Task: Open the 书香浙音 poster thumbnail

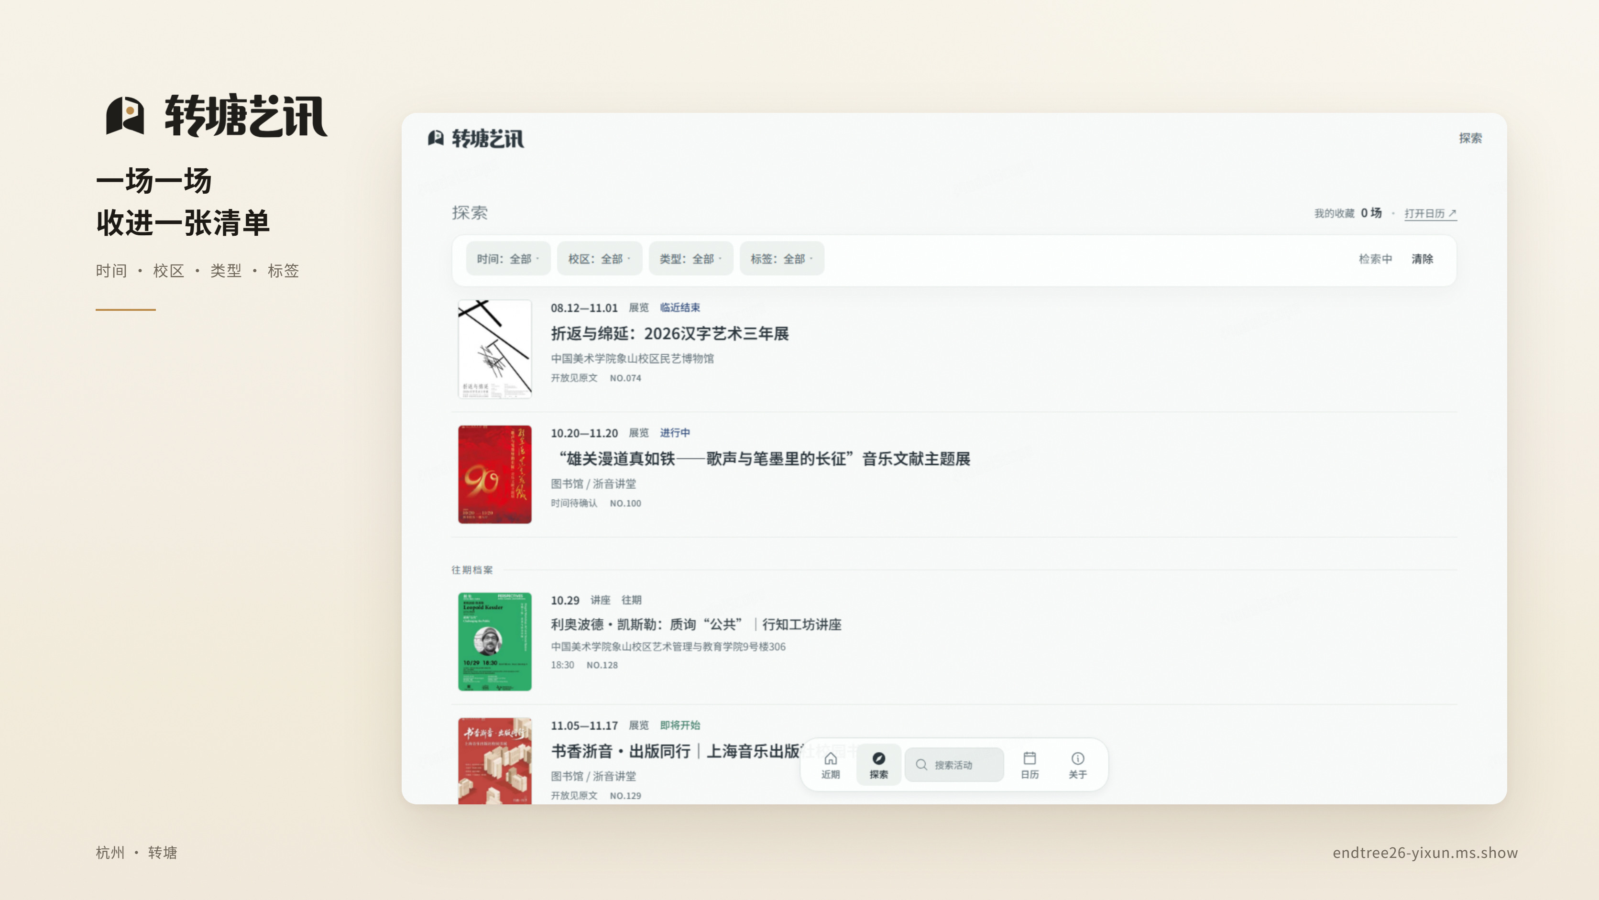Action: point(495,761)
